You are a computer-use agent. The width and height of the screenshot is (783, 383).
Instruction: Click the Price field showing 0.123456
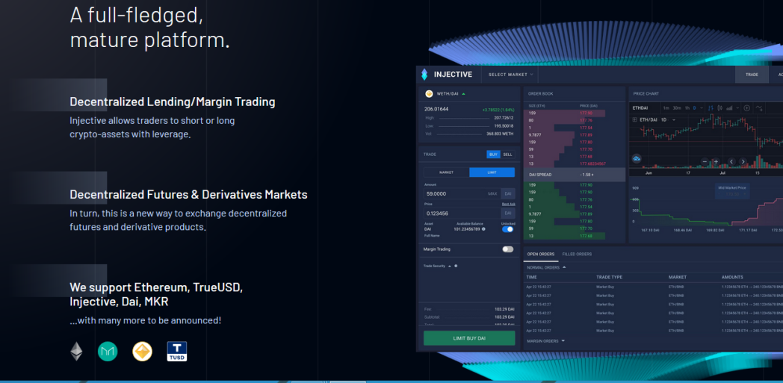click(x=462, y=214)
